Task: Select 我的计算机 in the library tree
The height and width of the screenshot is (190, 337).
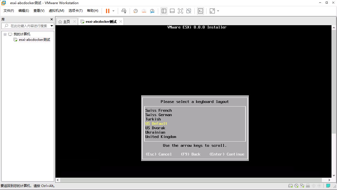Action: coord(22,34)
